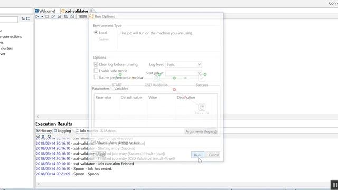Click the Stop job square icon
338x190 pixels.
pos(47,16)
